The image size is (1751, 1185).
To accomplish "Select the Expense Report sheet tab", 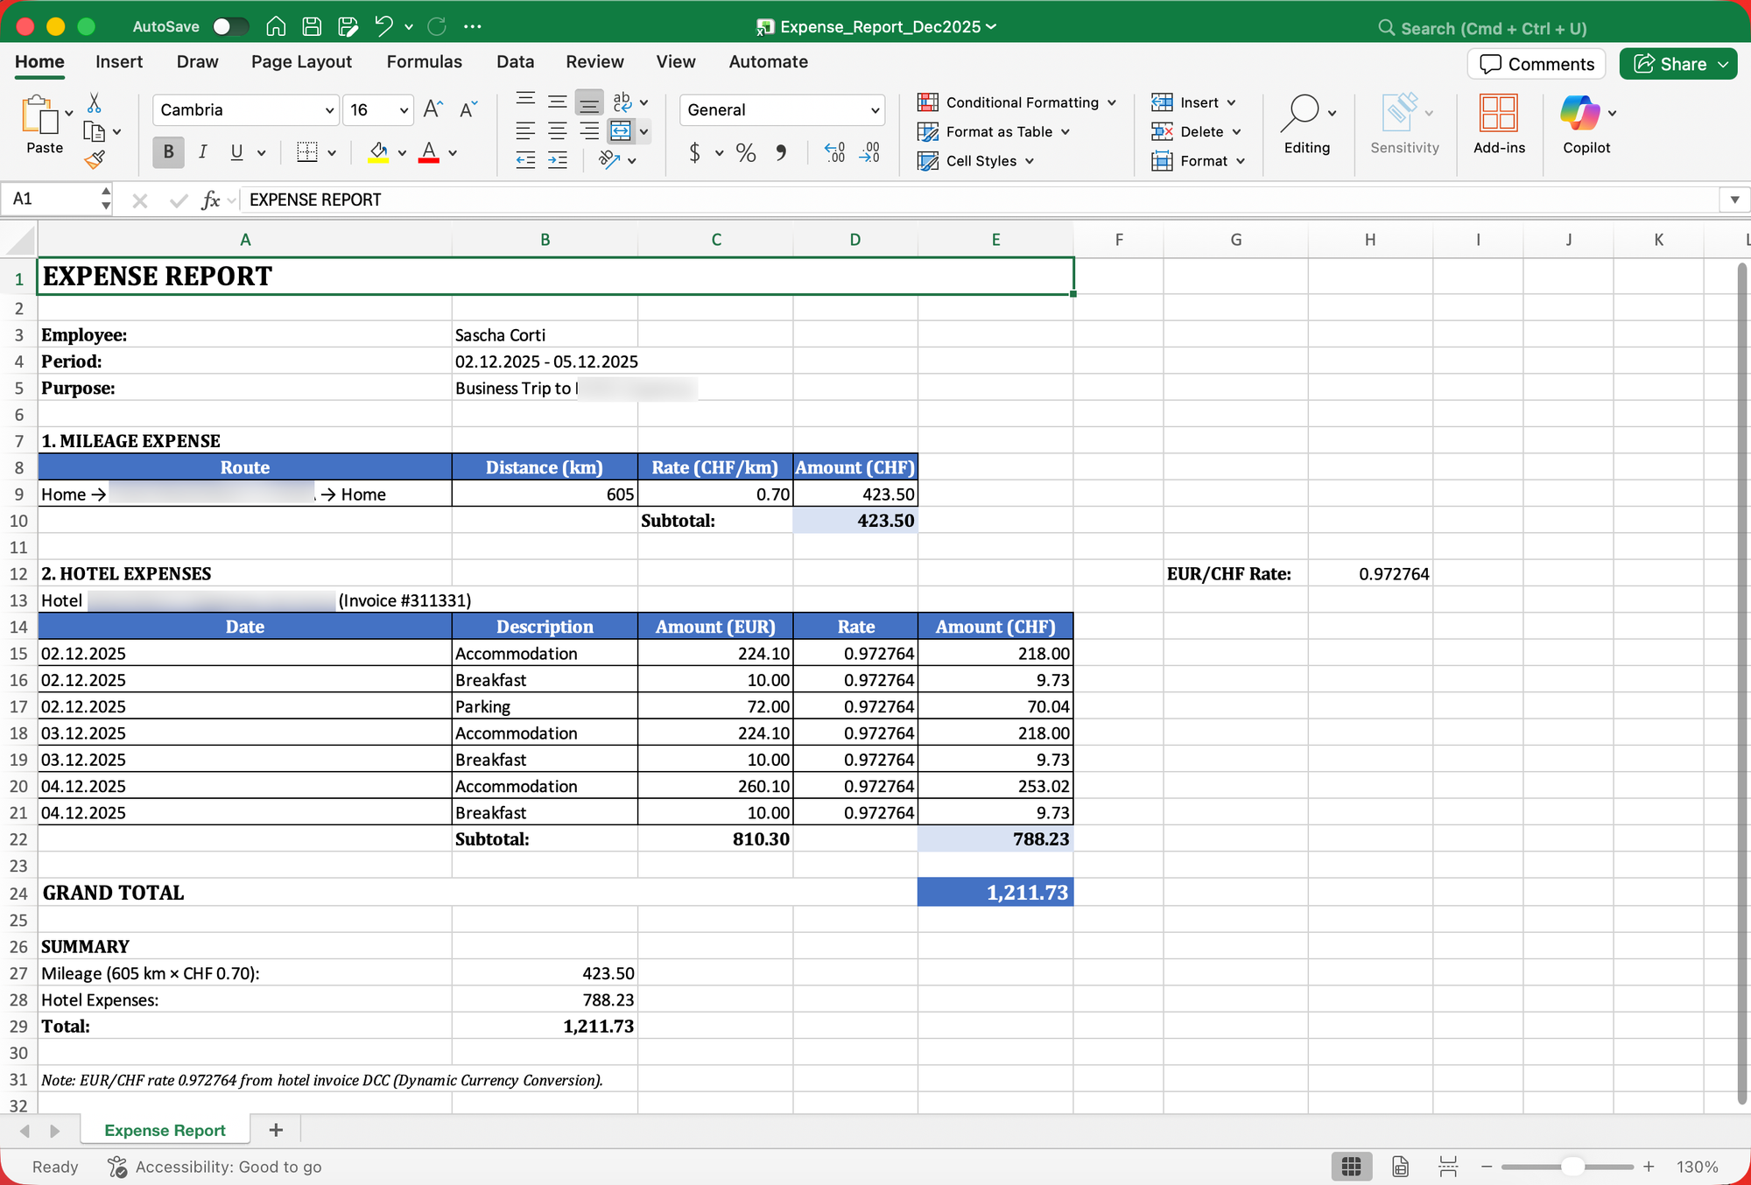I will 165,1130.
